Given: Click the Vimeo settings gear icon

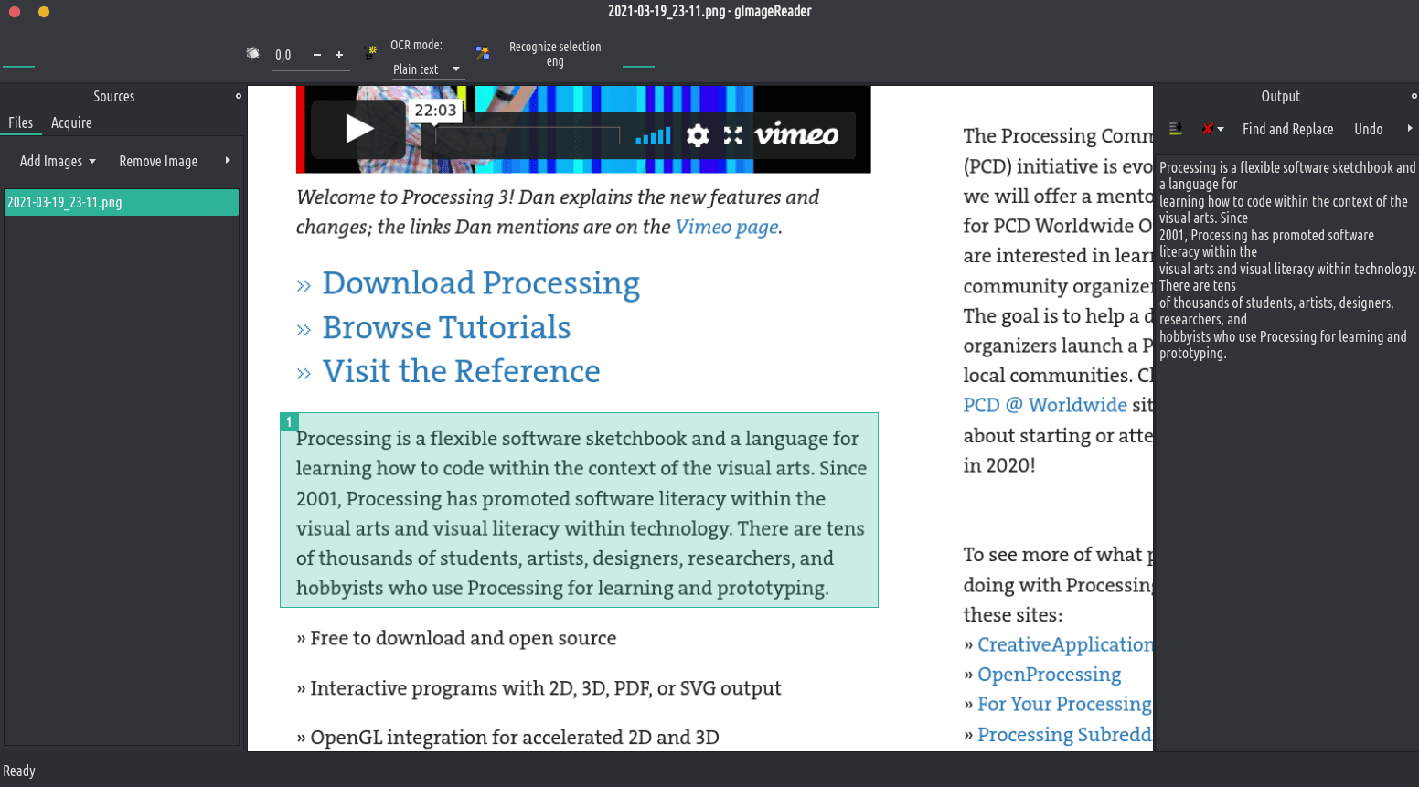Looking at the screenshot, I should pyautogui.click(x=698, y=135).
